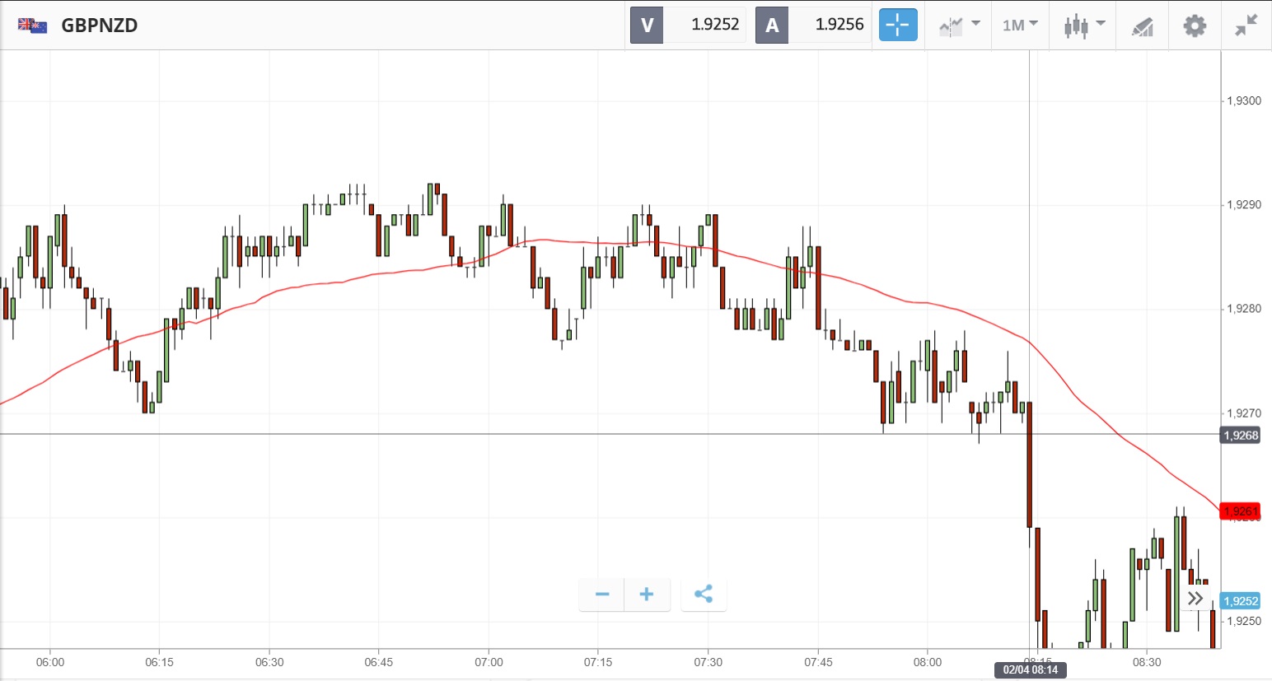Open the drawing tools pencil icon
The width and height of the screenshot is (1272, 681).
click(1142, 26)
